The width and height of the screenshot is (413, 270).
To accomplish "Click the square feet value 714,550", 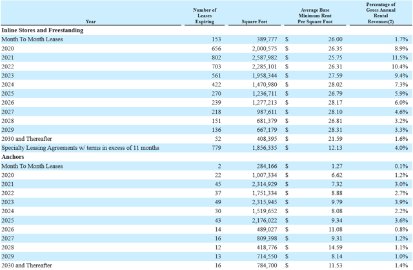I will [x=267, y=256].
